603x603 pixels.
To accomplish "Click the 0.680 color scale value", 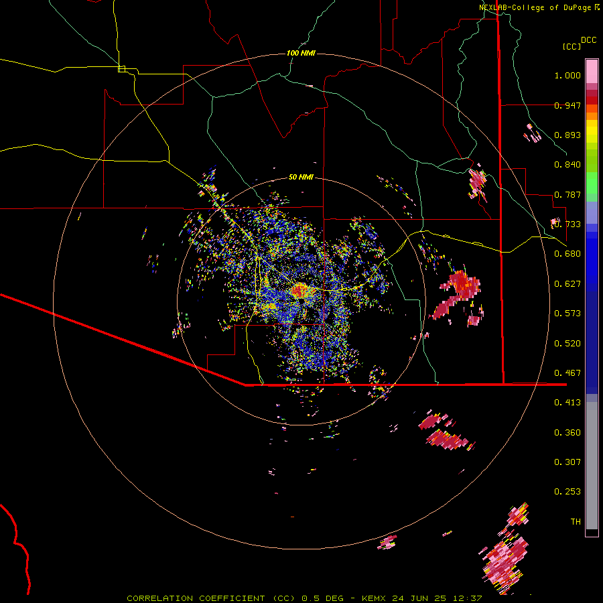I will [567, 254].
